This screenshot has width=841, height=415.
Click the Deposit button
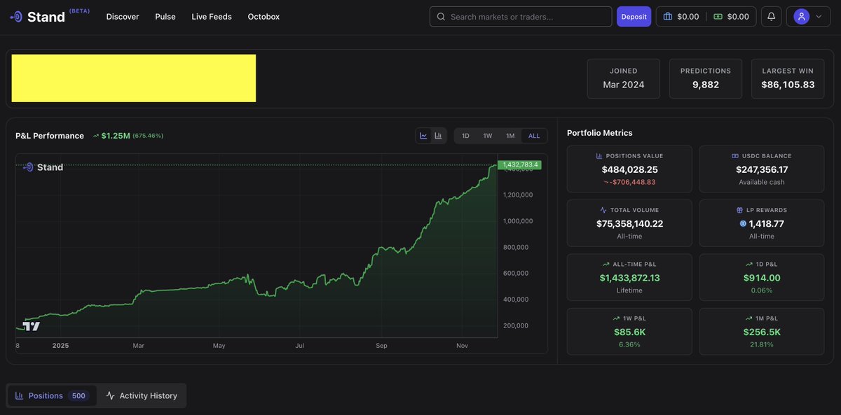point(634,17)
